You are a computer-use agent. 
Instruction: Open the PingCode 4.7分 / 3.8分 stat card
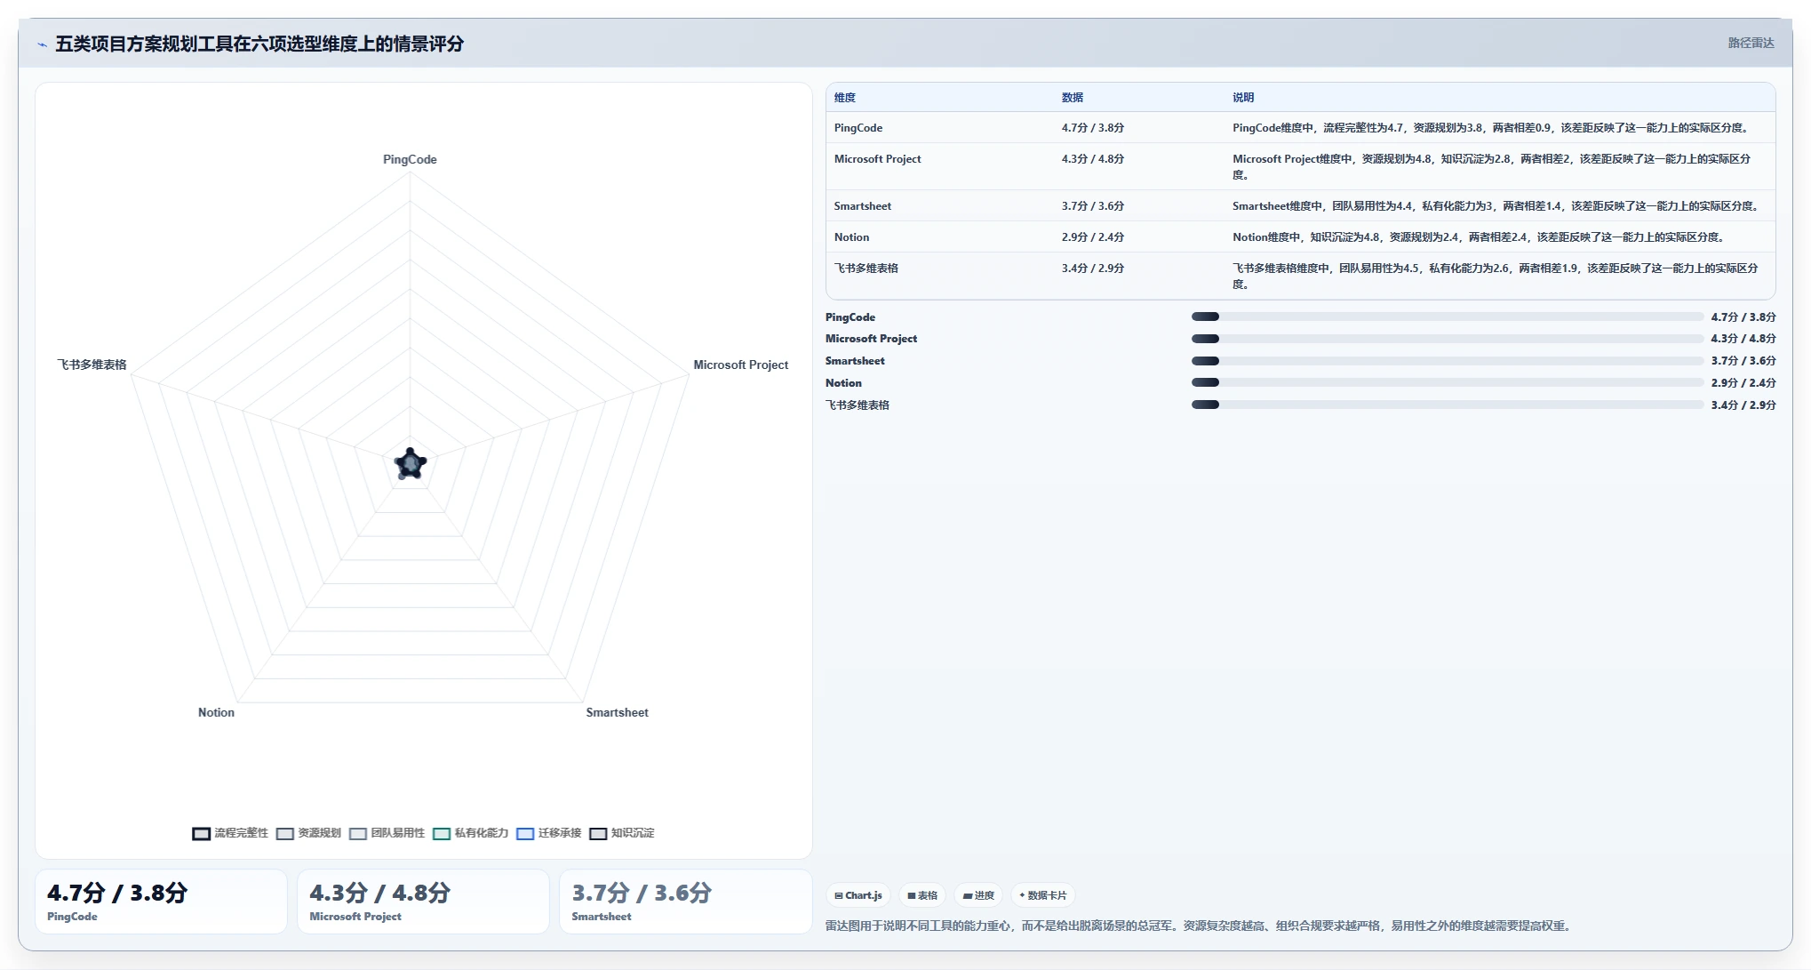(x=161, y=902)
